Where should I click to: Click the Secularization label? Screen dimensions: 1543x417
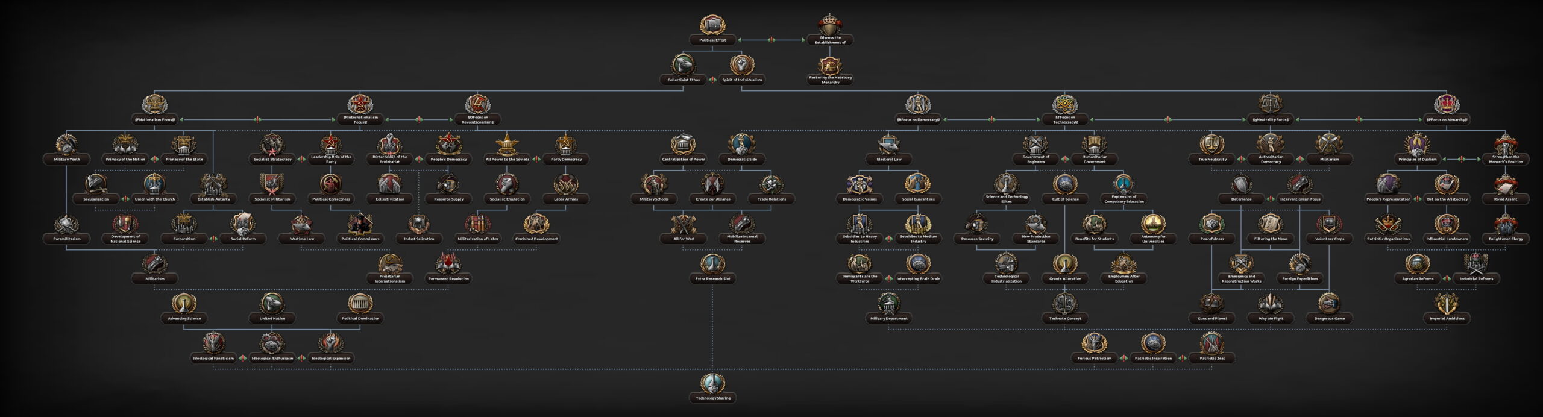pos(96,199)
